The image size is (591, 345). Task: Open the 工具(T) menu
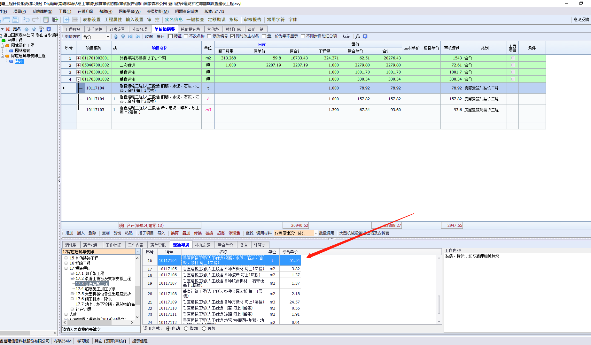pyautogui.click(x=65, y=11)
